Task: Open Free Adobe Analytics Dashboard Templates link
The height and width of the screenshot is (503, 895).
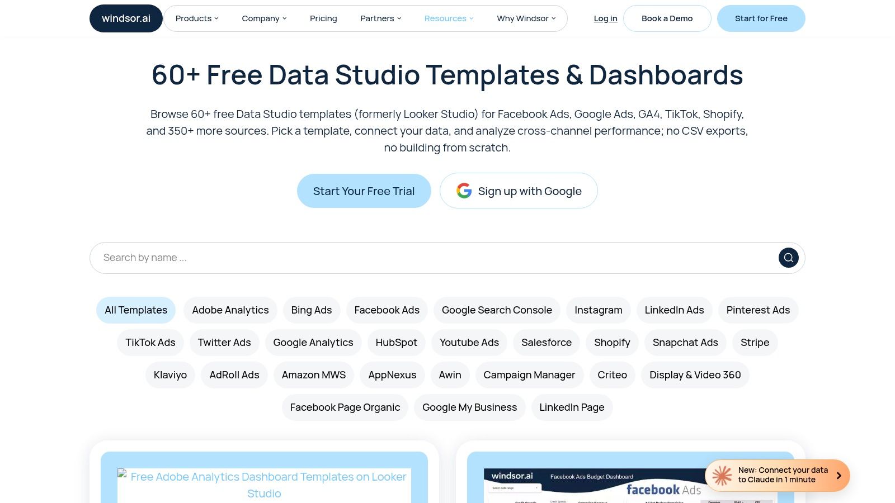Action: (264, 485)
